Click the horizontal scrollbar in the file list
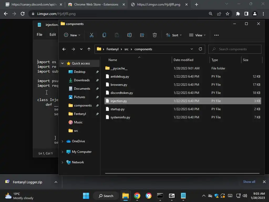 [182, 173]
